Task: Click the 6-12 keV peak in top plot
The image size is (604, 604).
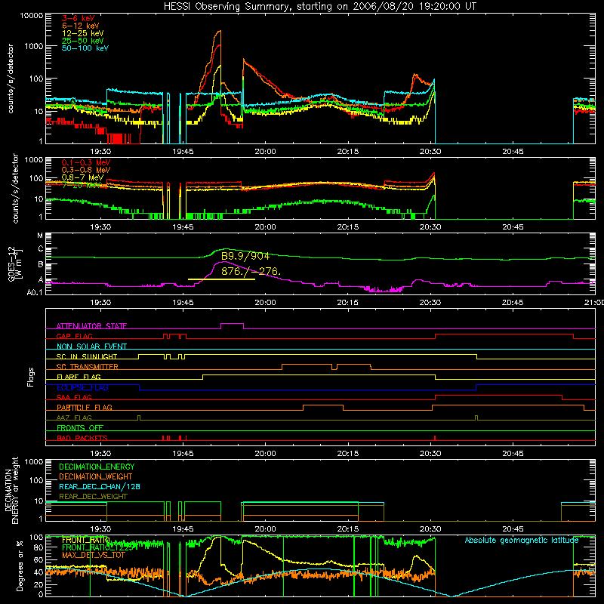Action: click(220, 31)
